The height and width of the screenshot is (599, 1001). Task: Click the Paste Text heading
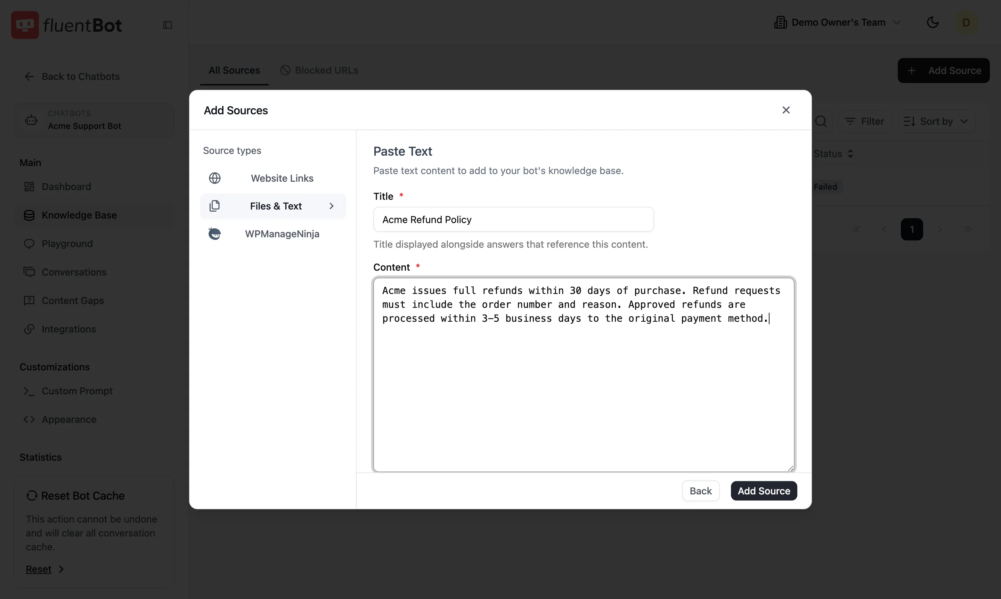coord(402,151)
